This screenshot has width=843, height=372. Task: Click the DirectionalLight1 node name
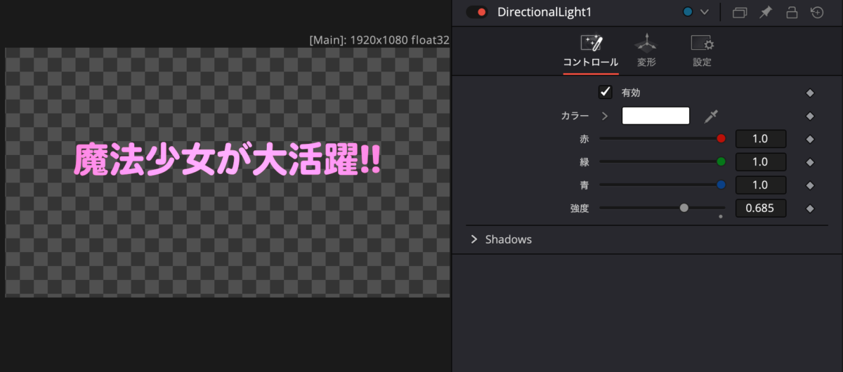[544, 12]
